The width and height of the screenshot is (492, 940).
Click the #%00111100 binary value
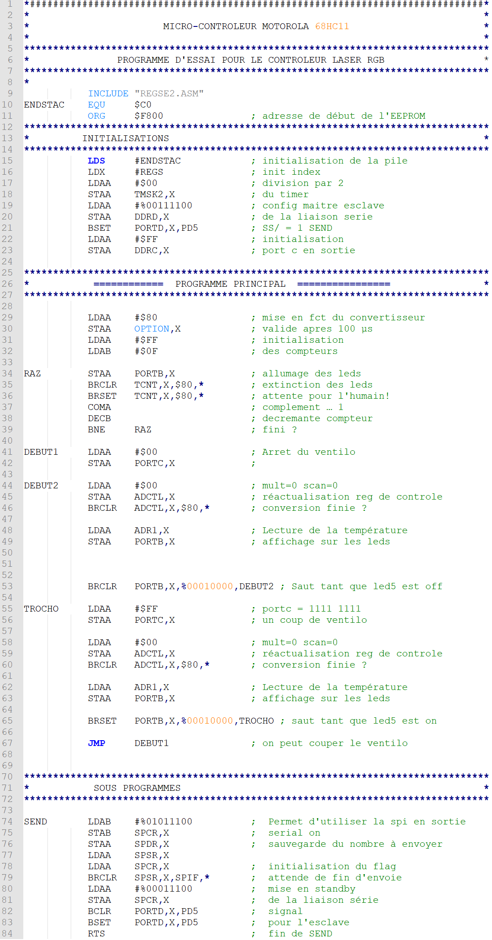point(163,206)
